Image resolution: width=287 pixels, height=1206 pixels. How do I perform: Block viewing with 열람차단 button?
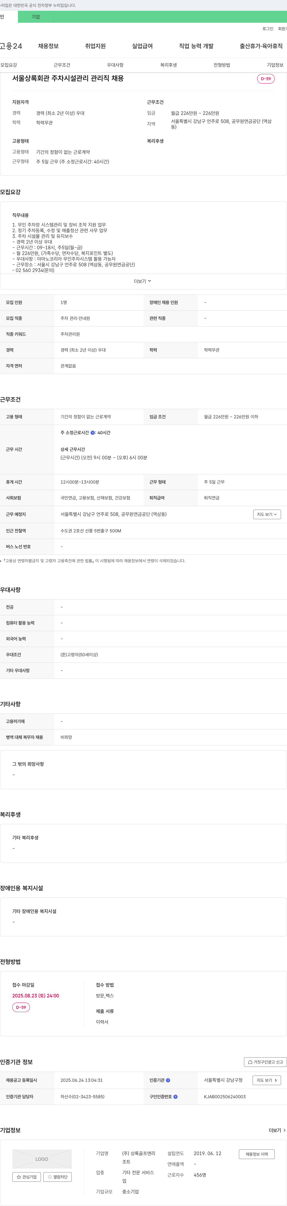pyautogui.click(x=57, y=1176)
